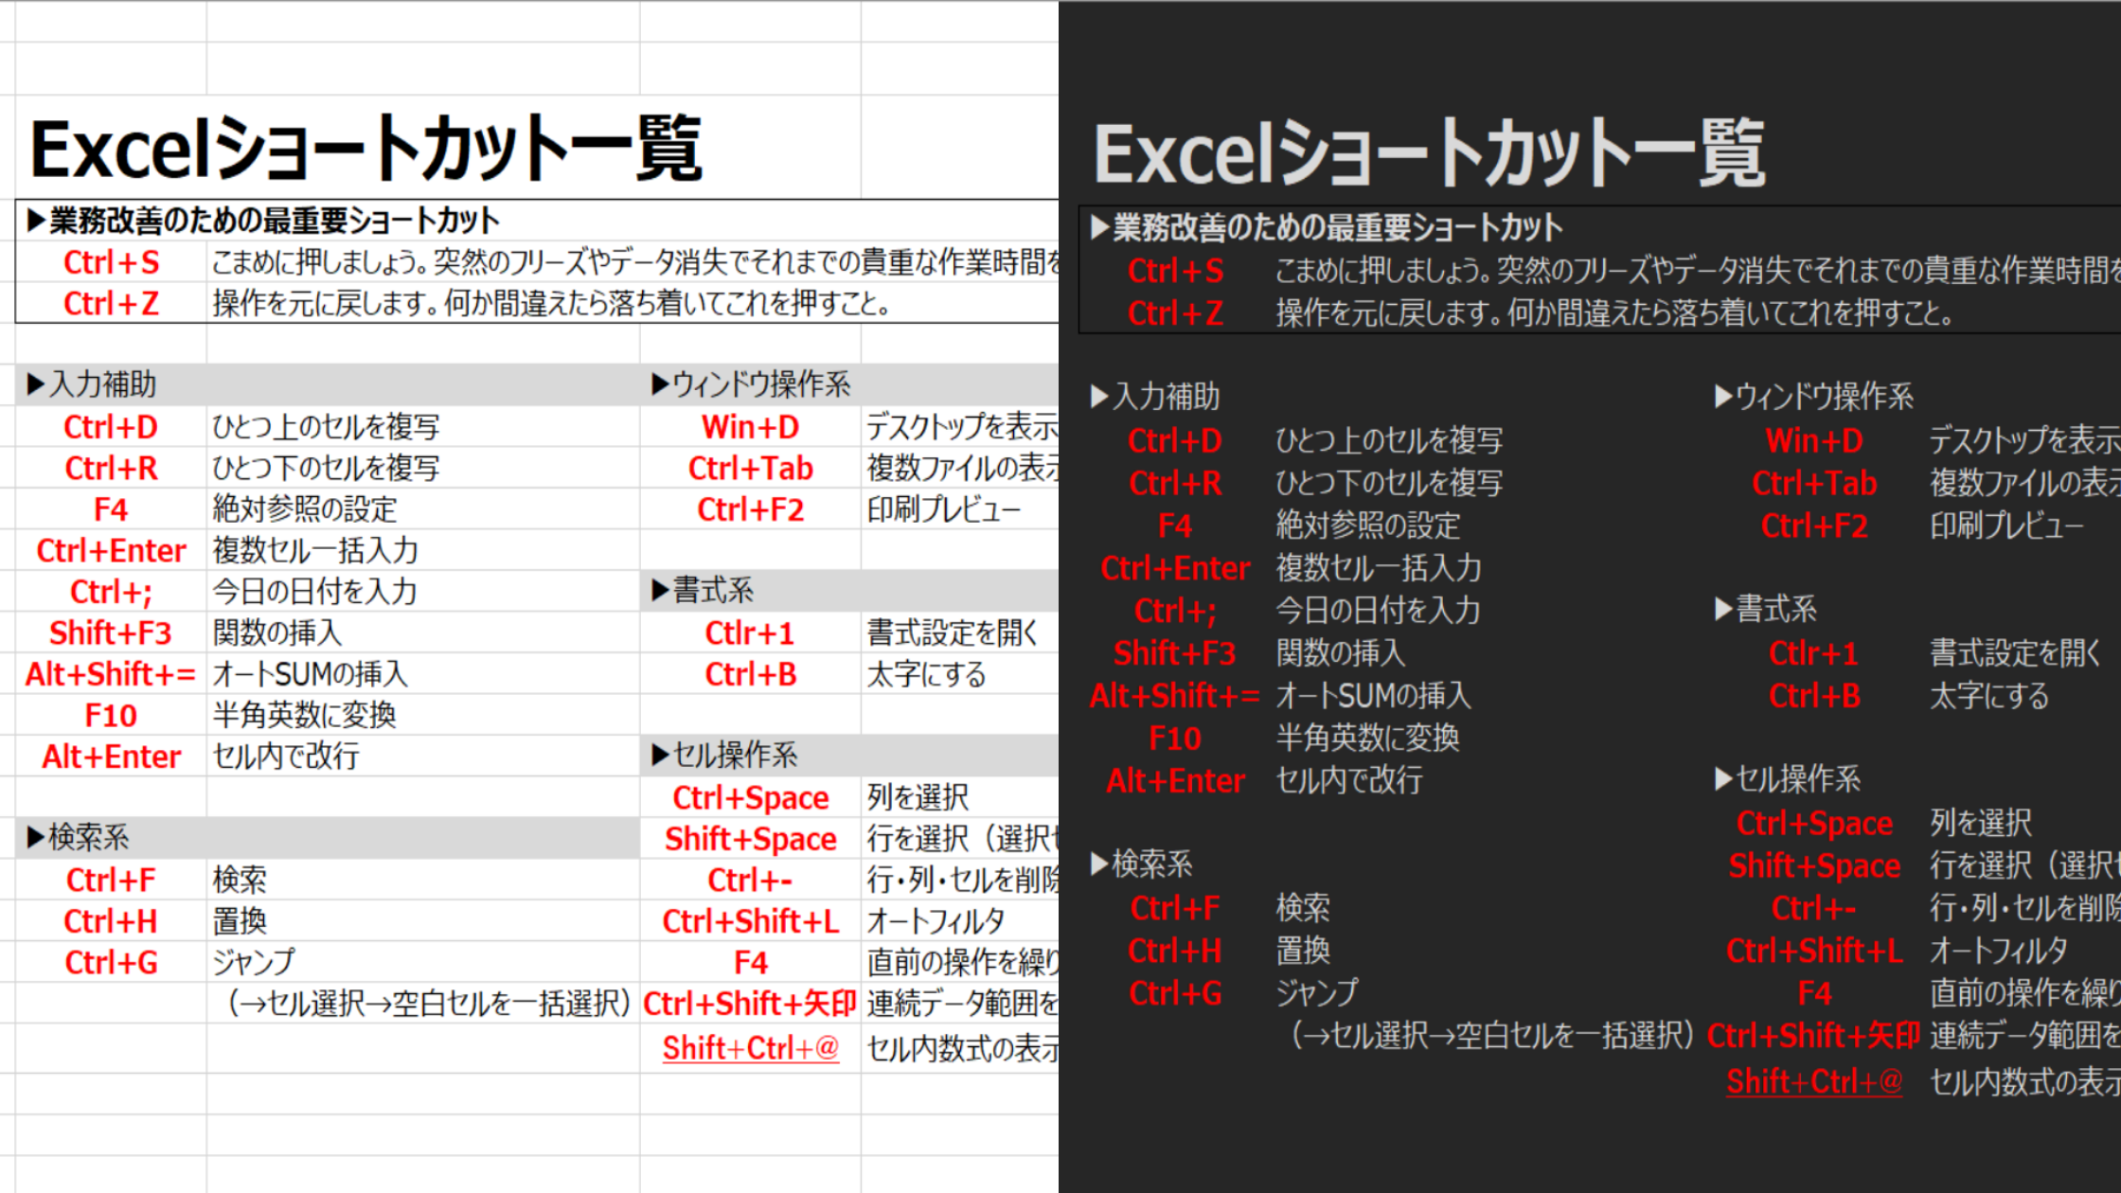
Task: Select the Ctrl+Z cell in dark sheet
Action: (x=1175, y=313)
